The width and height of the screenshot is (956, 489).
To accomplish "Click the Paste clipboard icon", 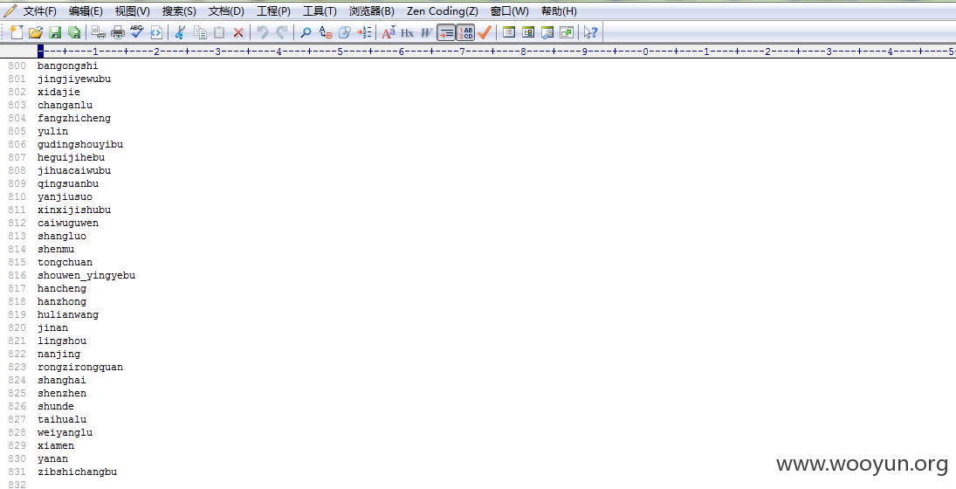I will 219,32.
